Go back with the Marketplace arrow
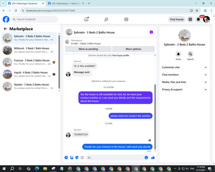This screenshot has width=215, height=172. point(5,29)
